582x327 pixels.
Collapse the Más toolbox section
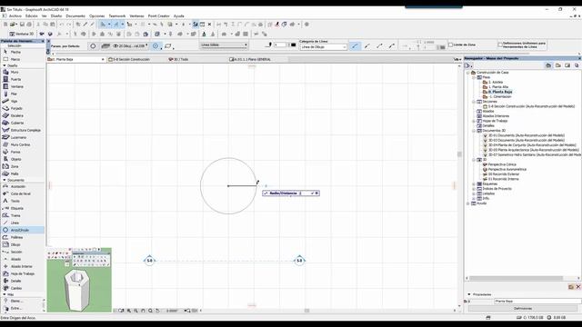[x=5, y=294]
